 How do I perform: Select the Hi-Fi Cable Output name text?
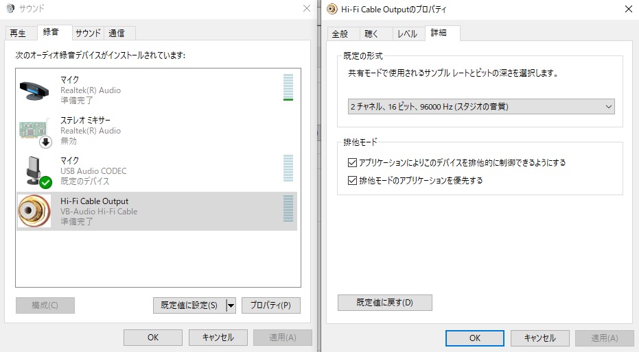pyautogui.click(x=95, y=201)
